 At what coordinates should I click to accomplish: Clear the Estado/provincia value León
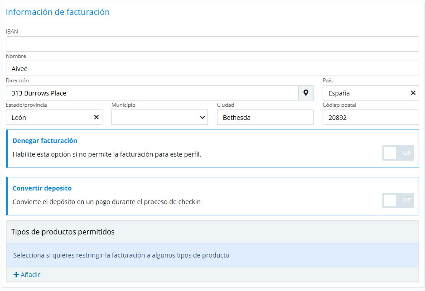[x=96, y=117]
